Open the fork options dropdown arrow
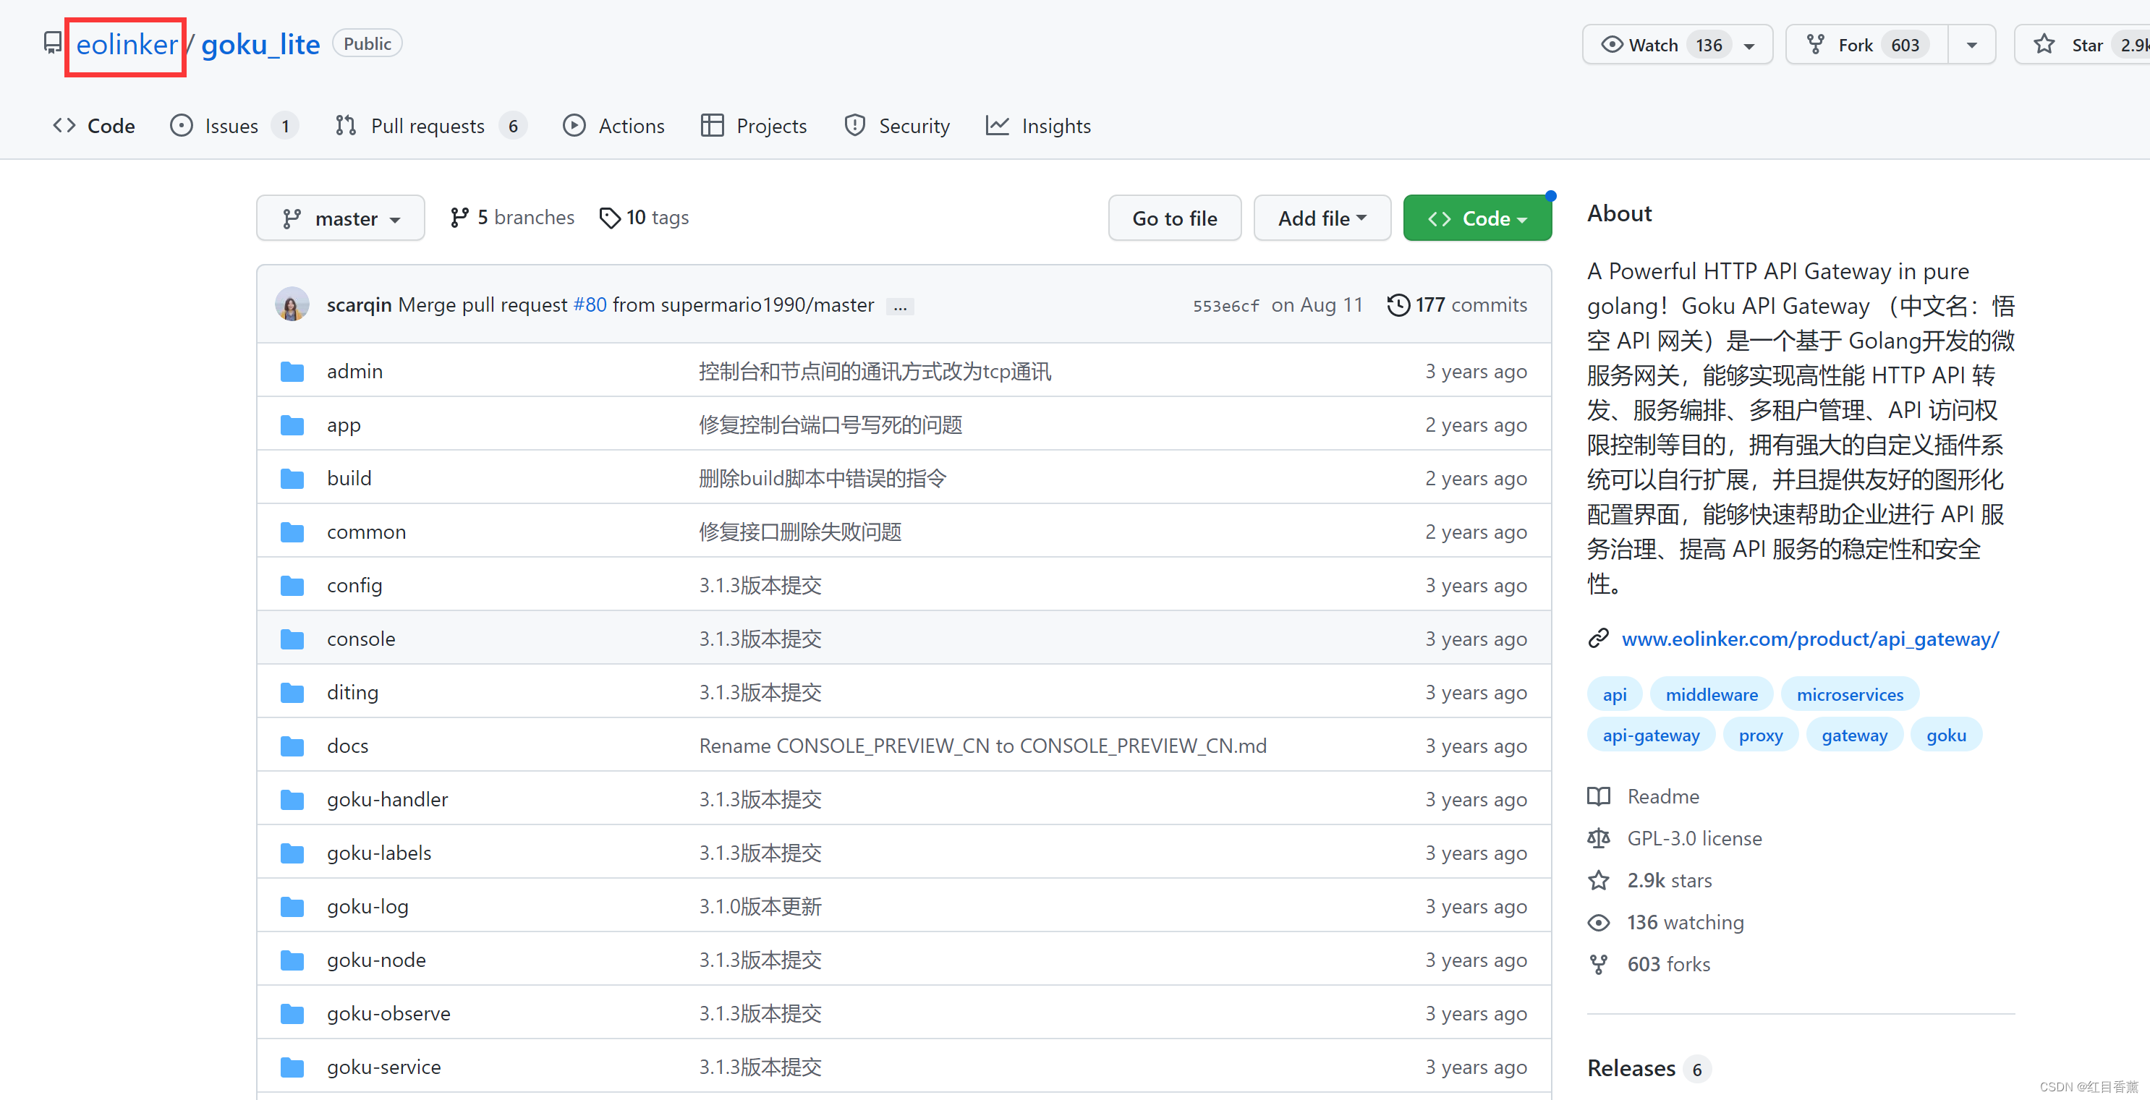Image resolution: width=2150 pixels, height=1100 pixels. coord(1971,45)
